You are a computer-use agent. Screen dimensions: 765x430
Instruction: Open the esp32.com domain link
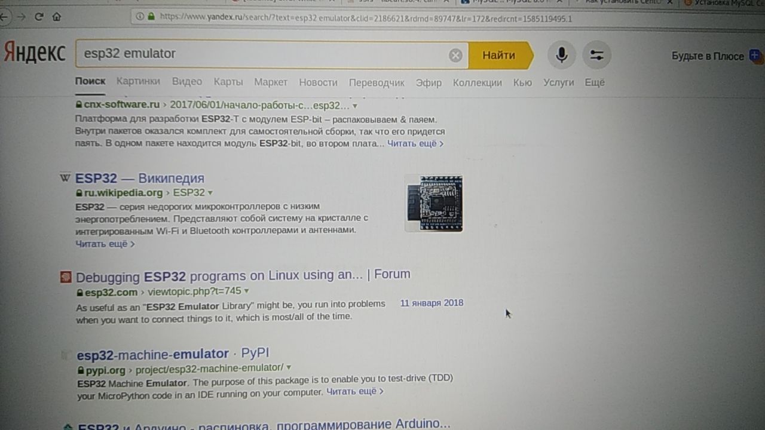pos(111,292)
